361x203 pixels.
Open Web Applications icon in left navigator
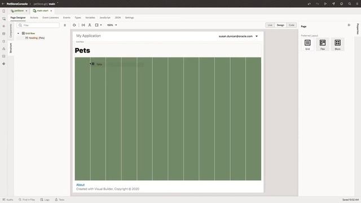[x=4, y=19]
